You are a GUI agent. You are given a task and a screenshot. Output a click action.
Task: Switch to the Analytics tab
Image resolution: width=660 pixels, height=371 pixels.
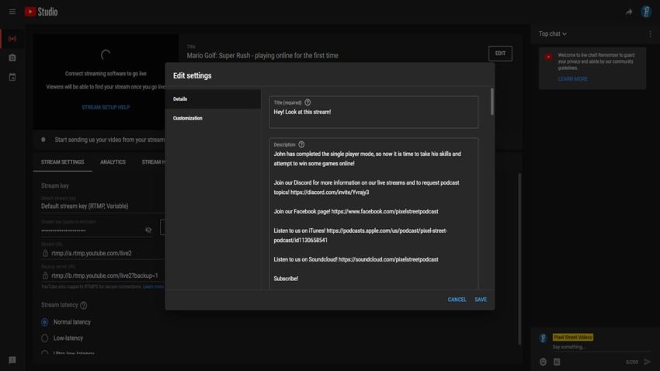113,162
